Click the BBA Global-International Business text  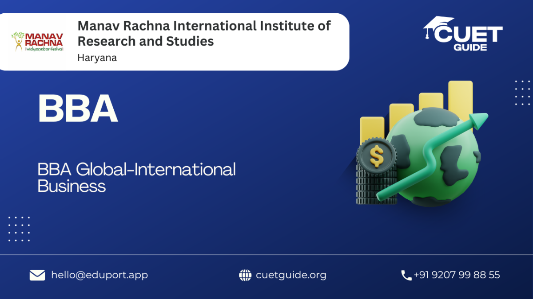pyautogui.click(x=137, y=177)
